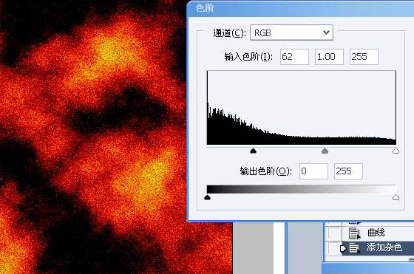Click the output levels field showing 255
414x274 pixels.
coord(348,171)
